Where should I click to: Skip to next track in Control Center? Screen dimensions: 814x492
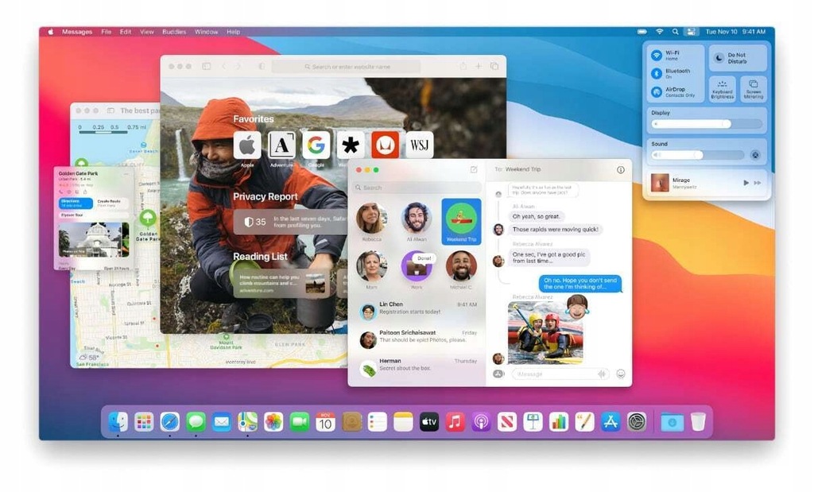pyautogui.click(x=758, y=183)
